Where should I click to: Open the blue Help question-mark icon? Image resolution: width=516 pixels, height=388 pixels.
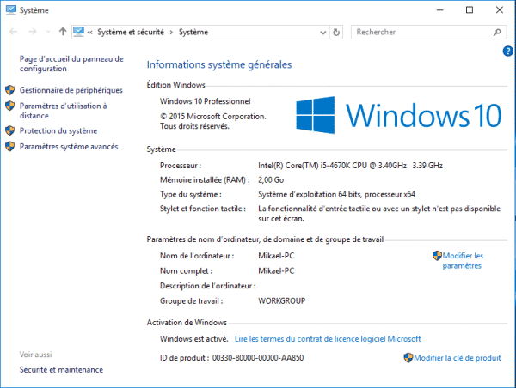(507, 51)
